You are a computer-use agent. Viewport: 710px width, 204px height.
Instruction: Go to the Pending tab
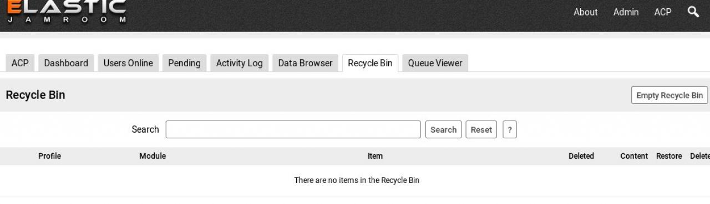184,63
